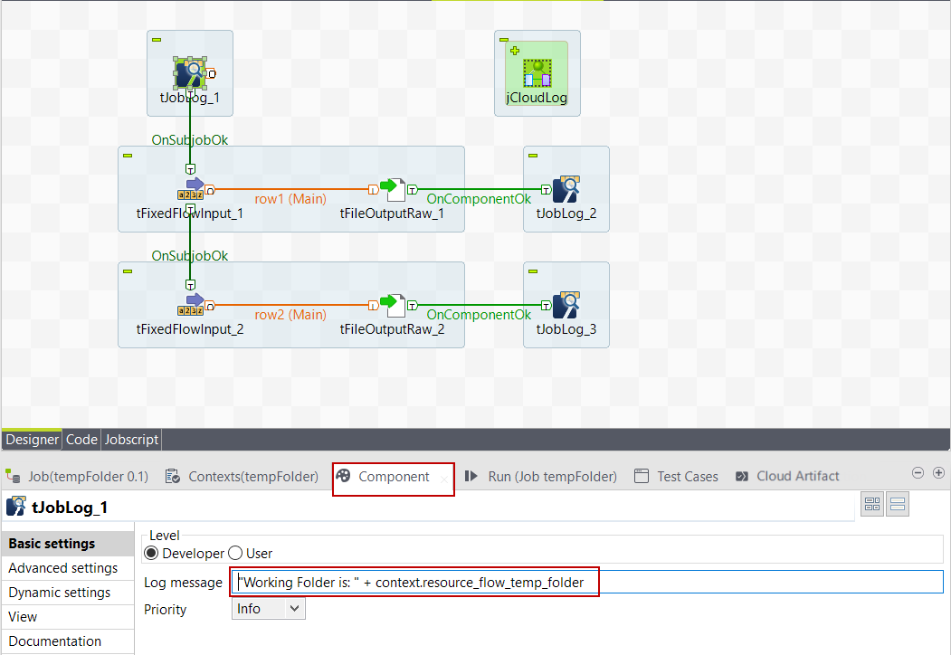Select the tJobLog_1 component icon
This screenshot has width=951, height=655.
click(x=189, y=73)
